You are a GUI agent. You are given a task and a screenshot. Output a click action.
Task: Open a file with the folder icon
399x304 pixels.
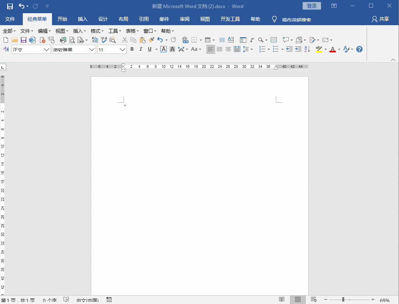pos(14,40)
